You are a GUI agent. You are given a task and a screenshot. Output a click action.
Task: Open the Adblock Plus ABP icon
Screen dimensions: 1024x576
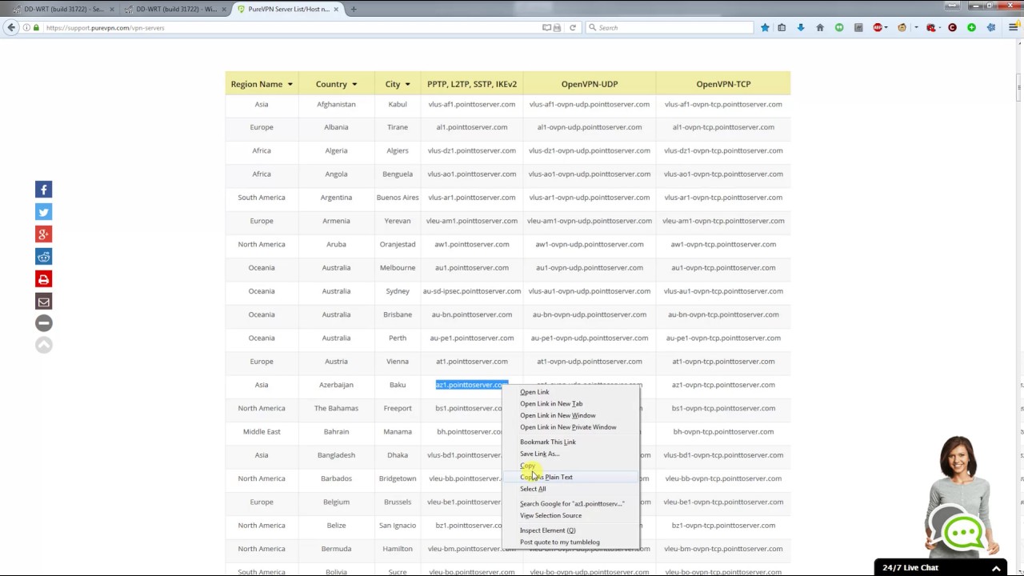(878, 27)
